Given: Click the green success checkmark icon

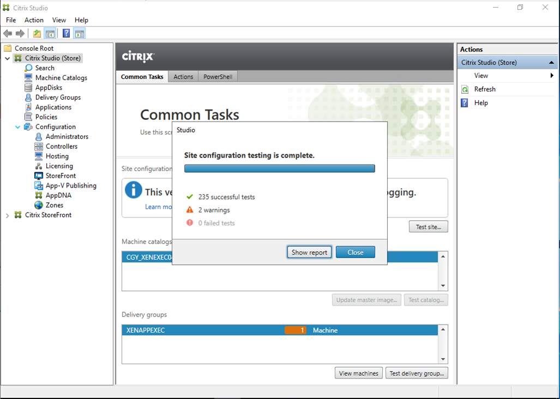Looking at the screenshot, I should tap(190, 197).
